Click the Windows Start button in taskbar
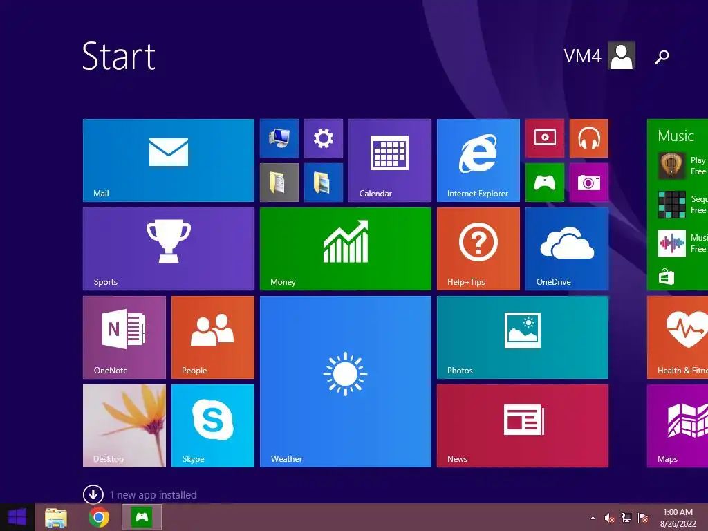Image resolution: width=708 pixels, height=531 pixels. tap(17, 517)
